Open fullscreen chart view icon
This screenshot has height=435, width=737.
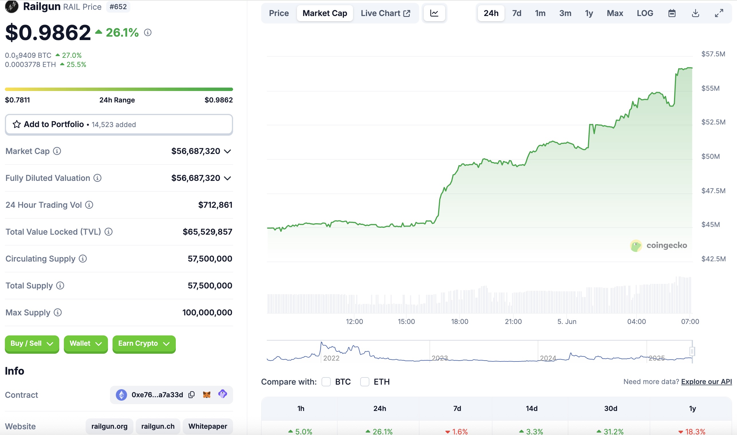pos(719,13)
